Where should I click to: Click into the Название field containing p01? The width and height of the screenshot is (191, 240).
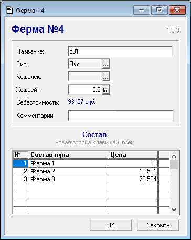[x=120, y=51]
